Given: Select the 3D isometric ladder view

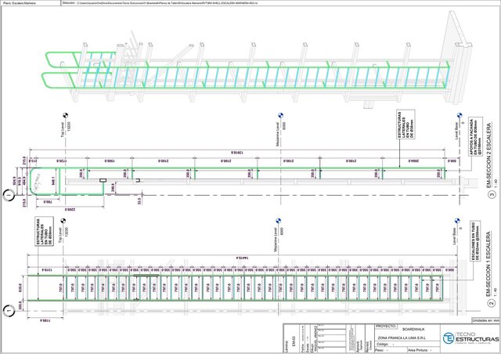Looking at the screenshot, I should click(258, 60).
